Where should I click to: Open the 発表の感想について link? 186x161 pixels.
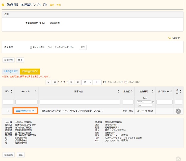pos(25,111)
